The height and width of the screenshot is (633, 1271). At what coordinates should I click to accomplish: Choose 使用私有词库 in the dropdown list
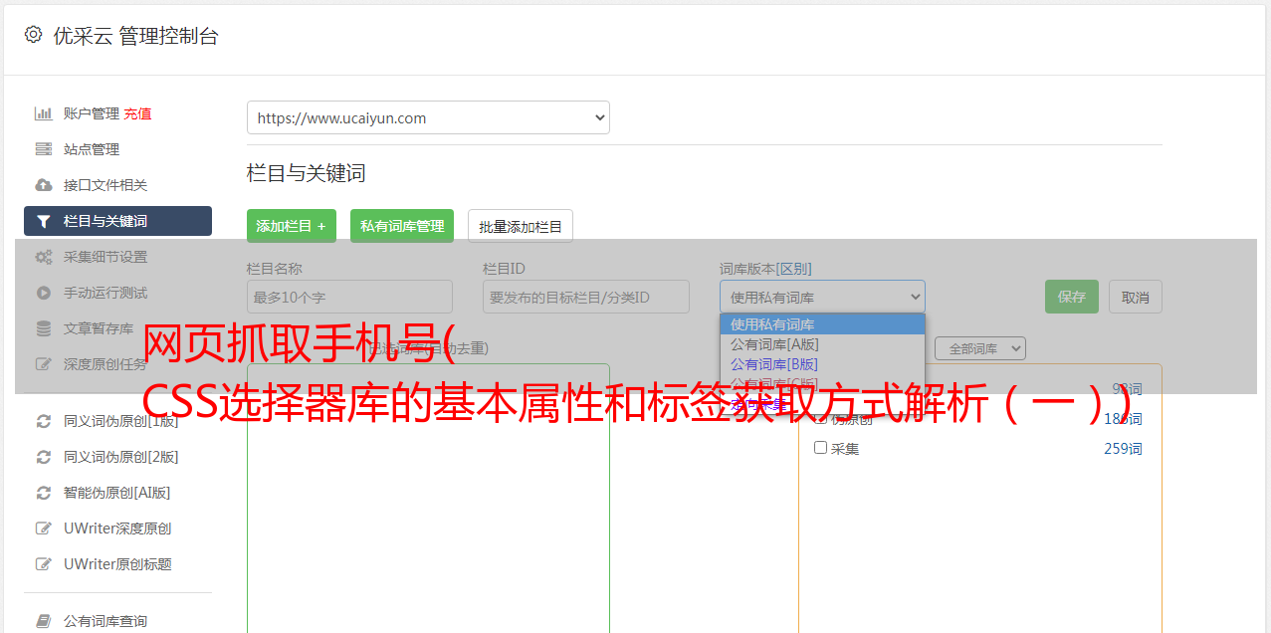tap(822, 324)
